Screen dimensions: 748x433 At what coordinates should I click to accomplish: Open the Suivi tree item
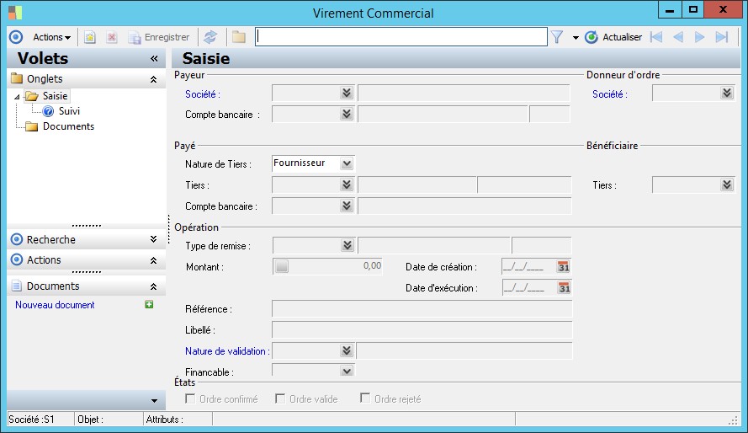69,111
